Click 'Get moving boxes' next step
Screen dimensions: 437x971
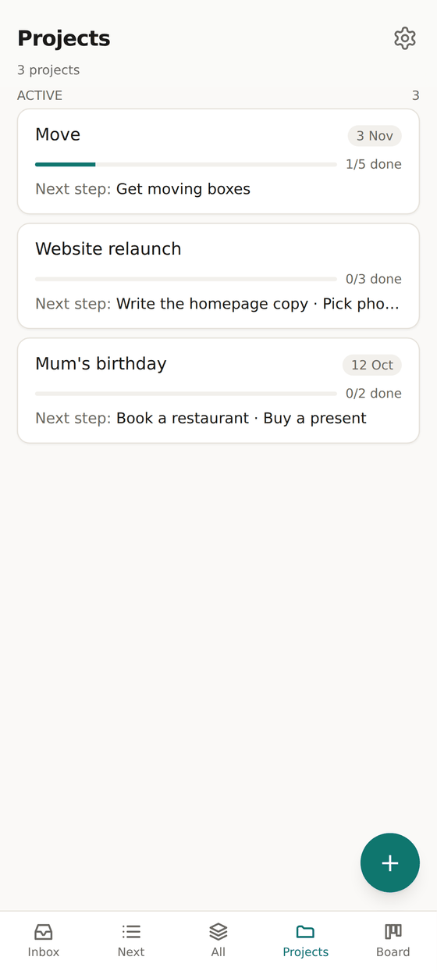tap(183, 189)
